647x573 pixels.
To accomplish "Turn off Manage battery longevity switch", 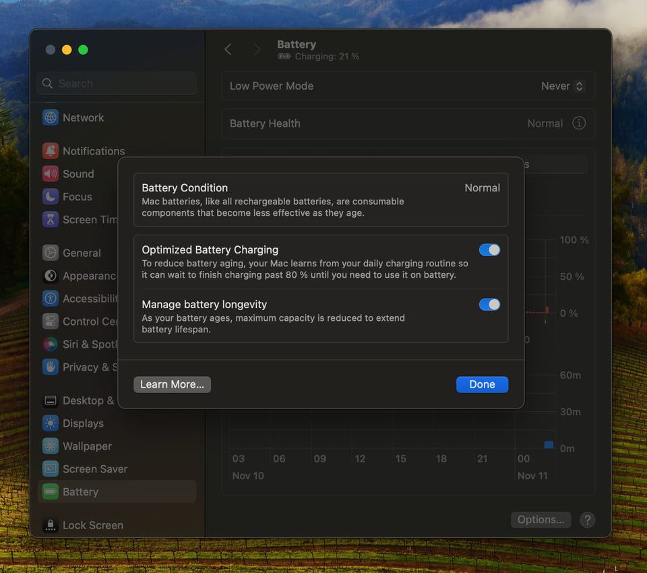I will (x=489, y=305).
